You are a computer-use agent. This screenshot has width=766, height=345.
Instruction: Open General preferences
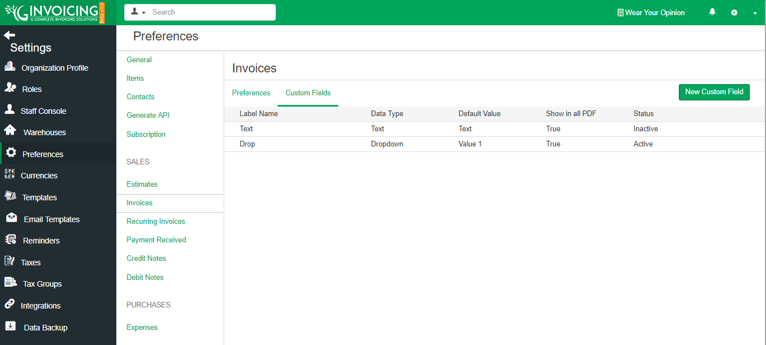139,59
